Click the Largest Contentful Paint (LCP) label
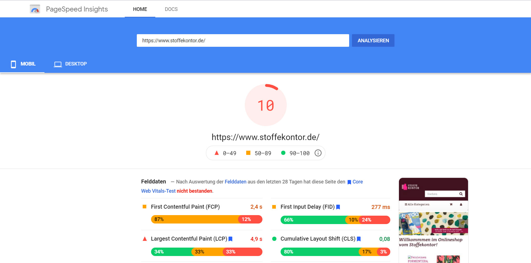The height and width of the screenshot is (263, 531). pos(189,239)
